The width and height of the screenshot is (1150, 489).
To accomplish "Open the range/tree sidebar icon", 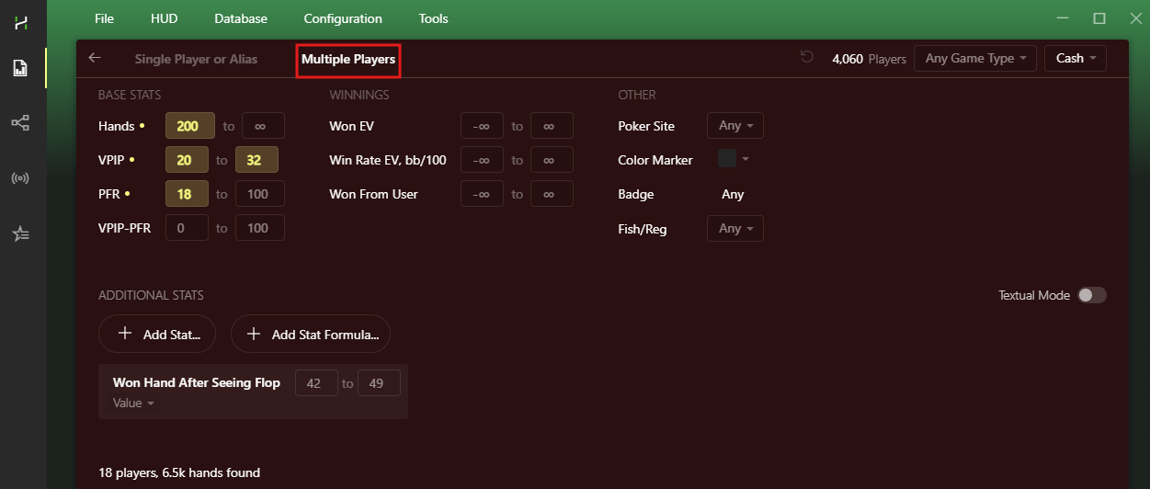I will pos(20,123).
